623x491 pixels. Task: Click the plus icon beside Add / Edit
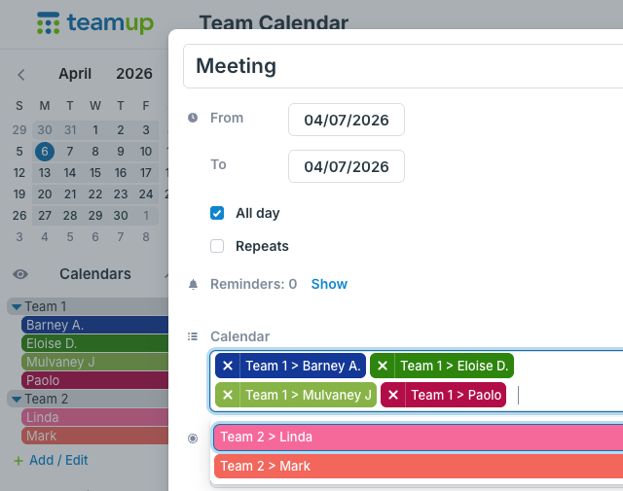(18, 460)
